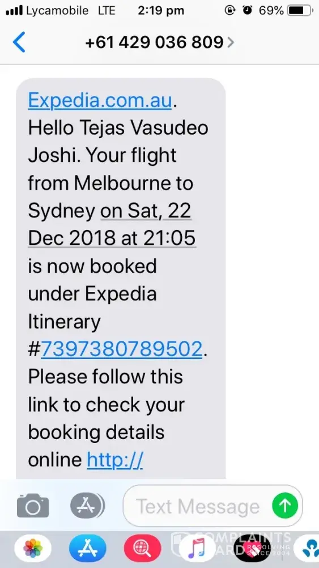
Task: Tap the alarm clock status icon
Action: [x=248, y=10]
